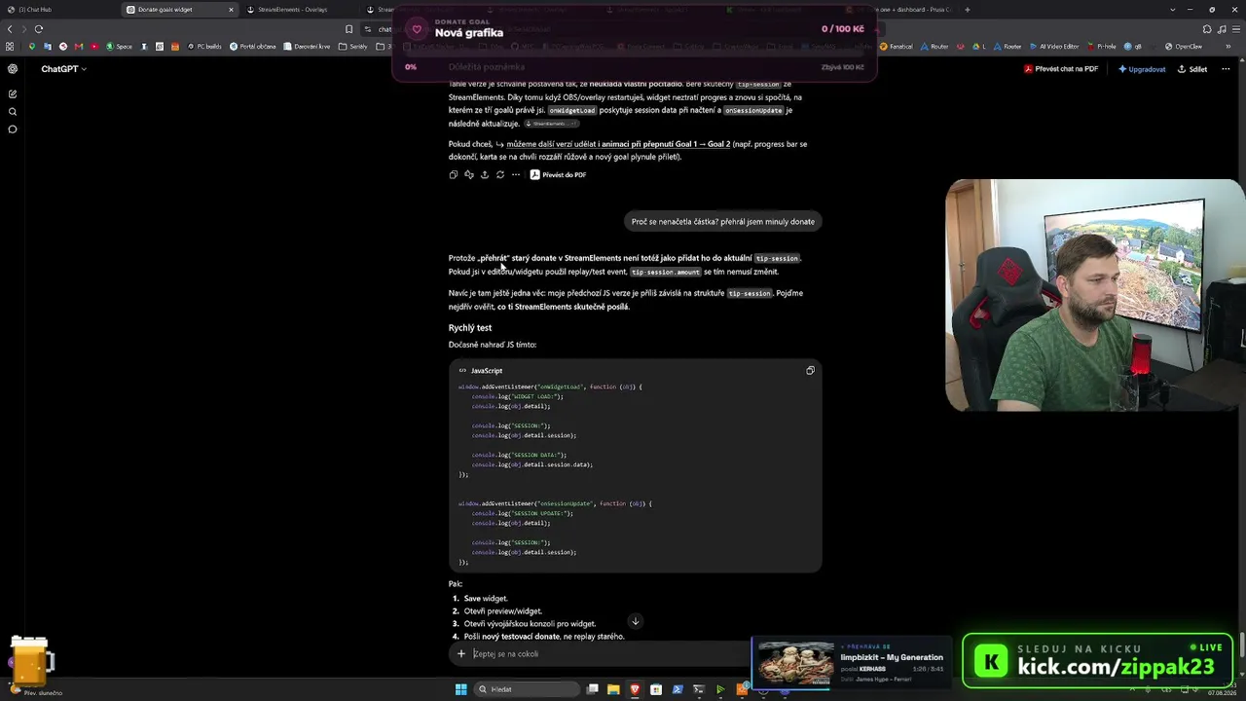Open browser extensions puzzle icon
1246x701 pixels.
coord(1207,29)
